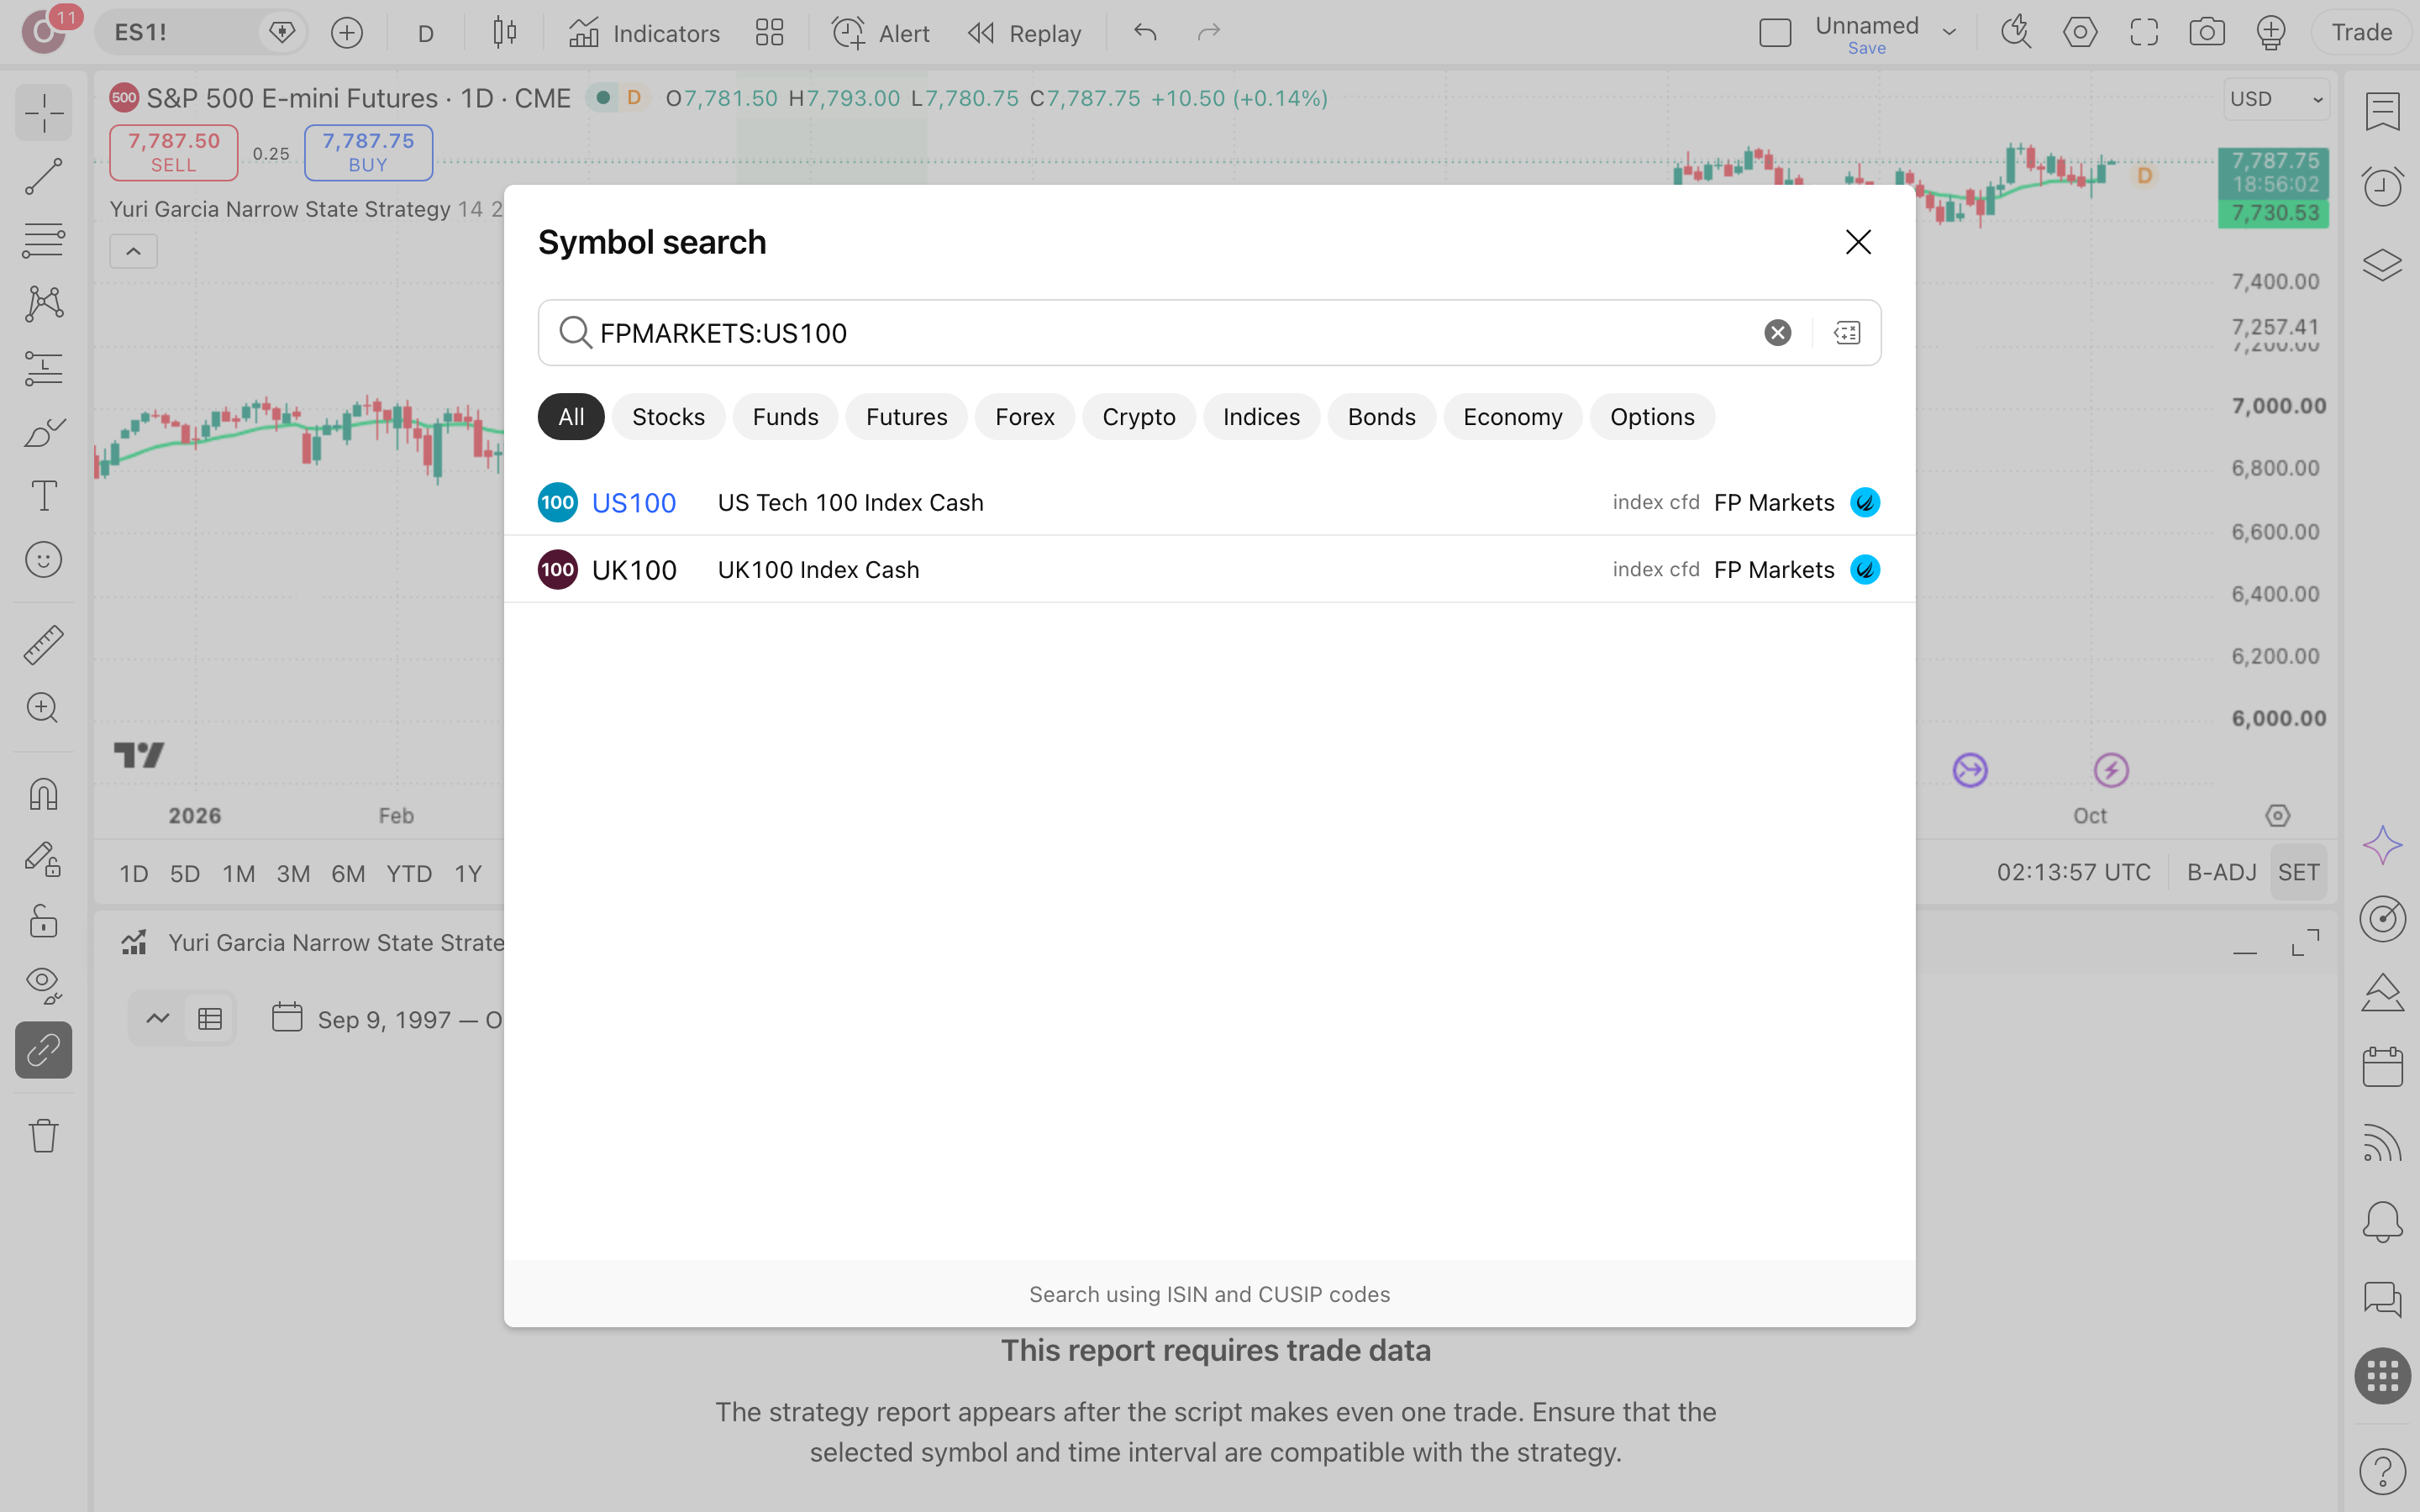Select the trend line drawing tool

[x=43, y=176]
